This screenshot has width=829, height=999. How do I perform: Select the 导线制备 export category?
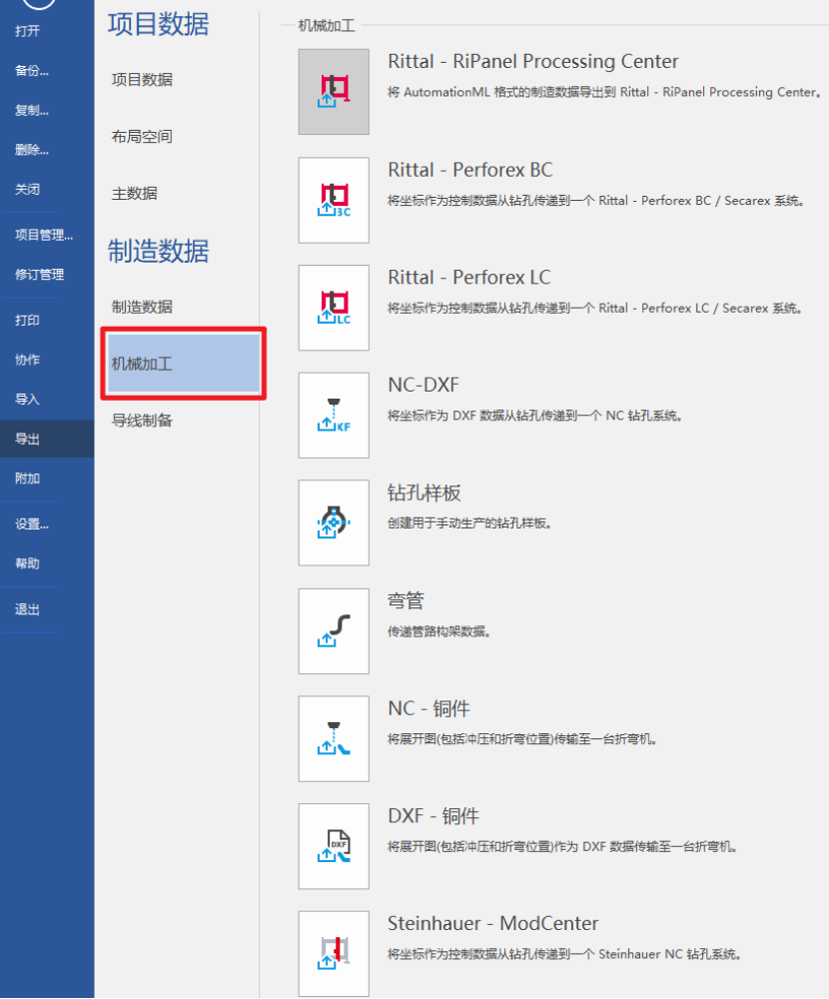(142, 421)
